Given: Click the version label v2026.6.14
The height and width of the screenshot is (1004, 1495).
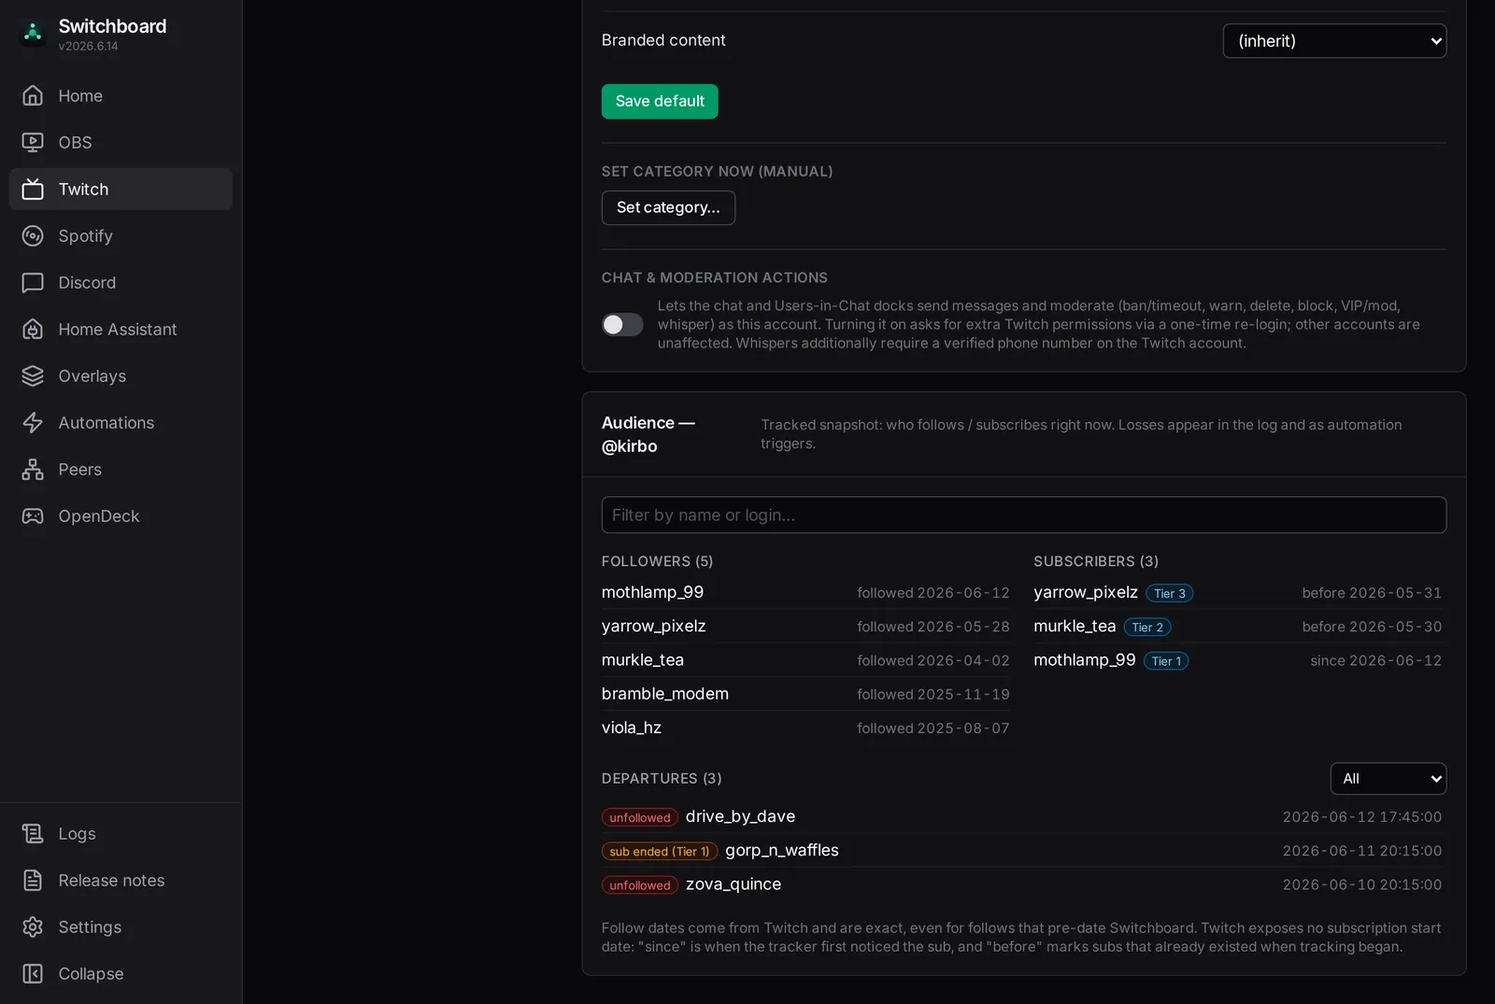Looking at the screenshot, I should tap(88, 46).
